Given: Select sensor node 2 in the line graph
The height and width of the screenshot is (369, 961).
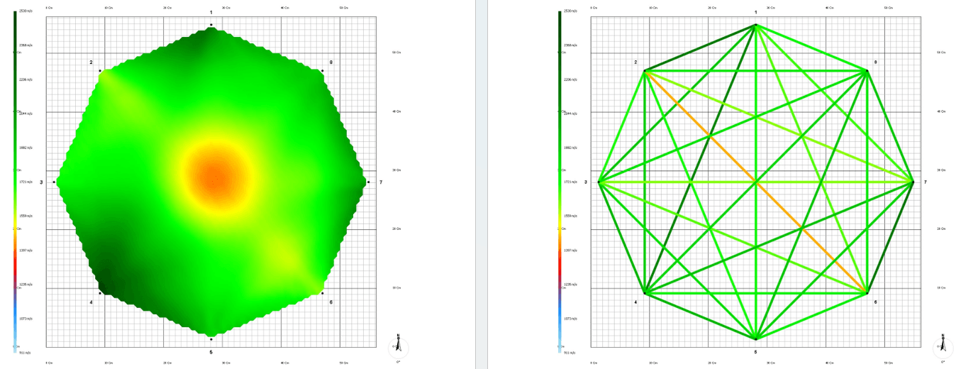Looking at the screenshot, I should [x=645, y=71].
